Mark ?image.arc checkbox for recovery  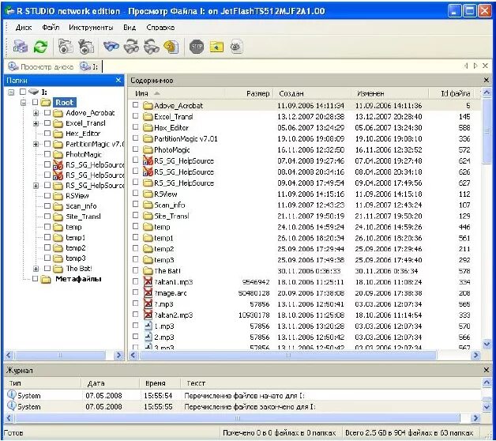[136, 292]
